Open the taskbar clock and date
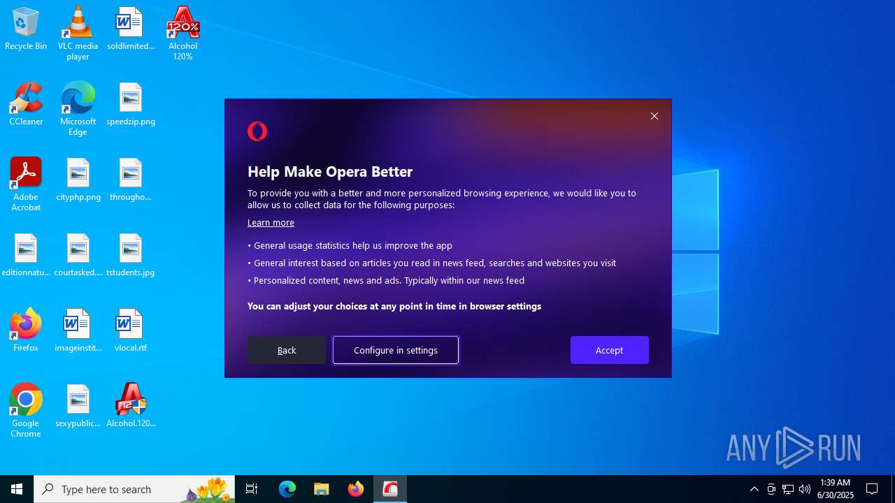This screenshot has height=503, width=895. [835, 489]
